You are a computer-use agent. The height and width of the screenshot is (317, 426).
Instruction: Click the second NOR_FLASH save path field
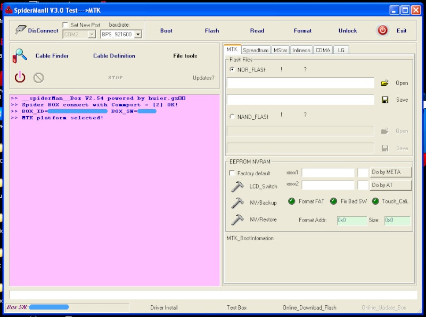pyautogui.click(x=300, y=100)
